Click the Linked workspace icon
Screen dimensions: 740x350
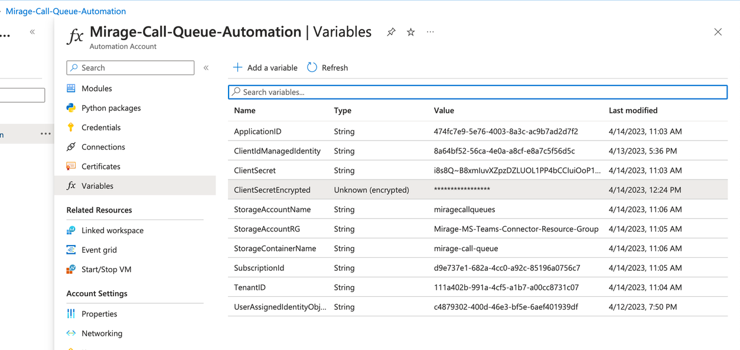(x=71, y=230)
